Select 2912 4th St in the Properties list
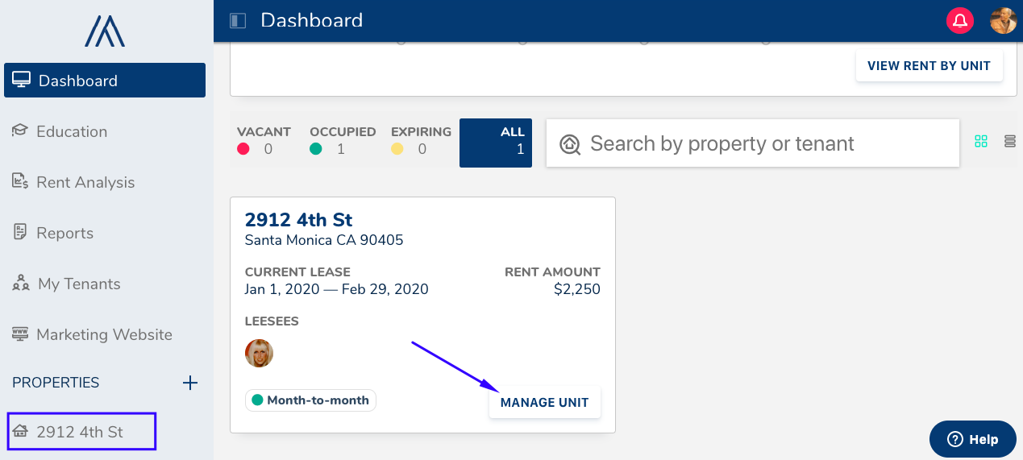The height and width of the screenshot is (460, 1023). [80, 432]
